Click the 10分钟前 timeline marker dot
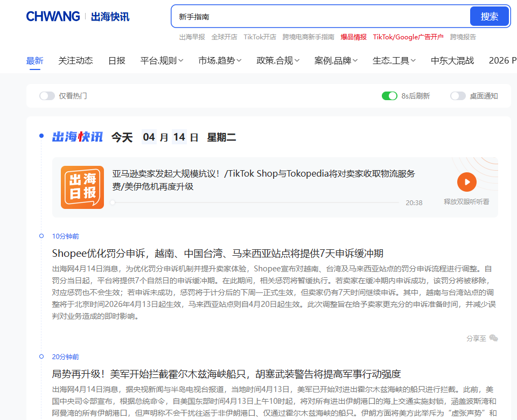The height and width of the screenshot is (420, 517). 41,236
